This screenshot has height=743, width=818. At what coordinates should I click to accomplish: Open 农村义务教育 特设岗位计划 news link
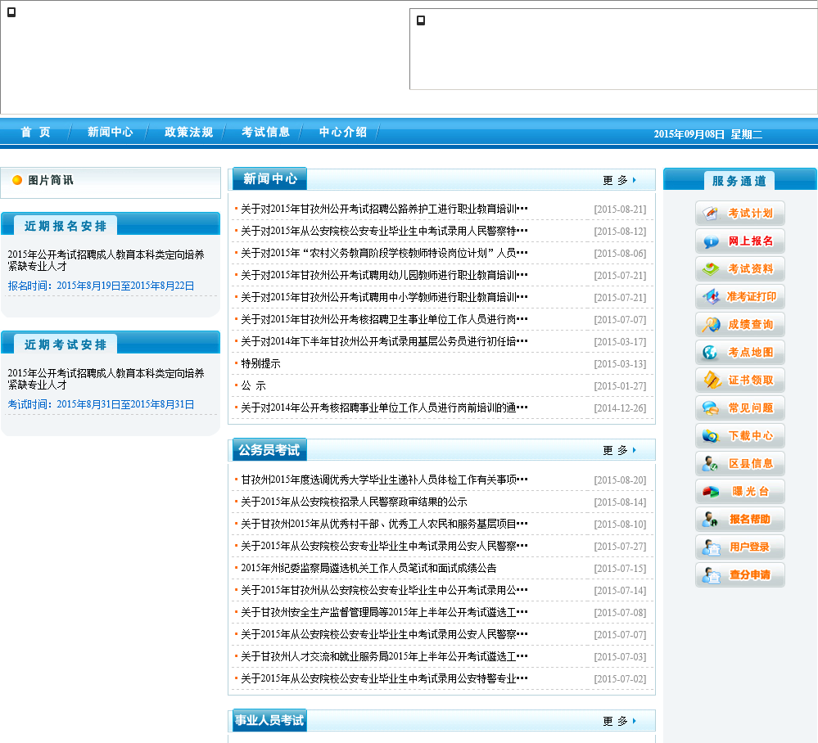pyautogui.click(x=384, y=253)
